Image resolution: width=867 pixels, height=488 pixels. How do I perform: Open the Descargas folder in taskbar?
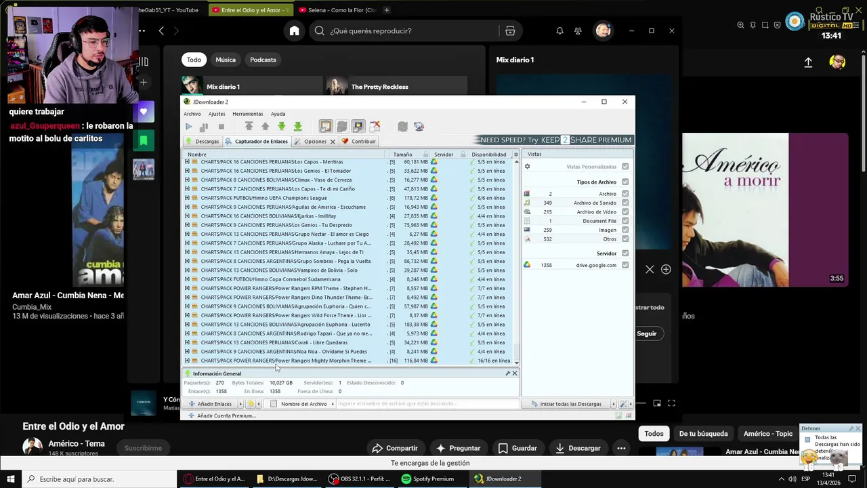pyautogui.click(x=287, y=479)
